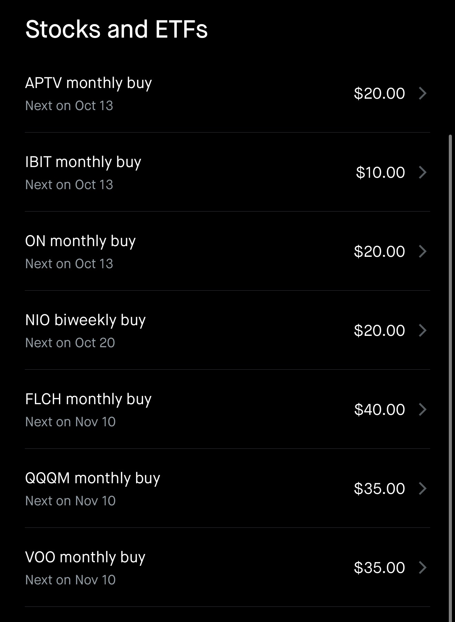Open NIO biweekly buy chevron arrow
The image size is (455, 622).
[423, 330]
